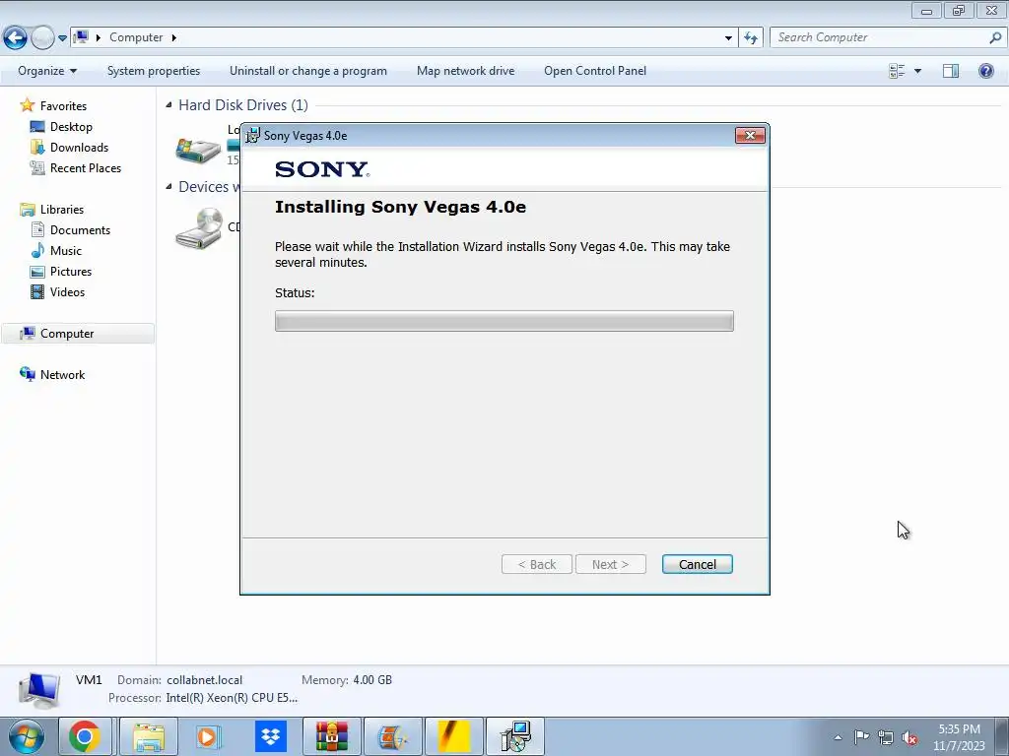Restore down the Explorer window

click(x=959, y=10)
